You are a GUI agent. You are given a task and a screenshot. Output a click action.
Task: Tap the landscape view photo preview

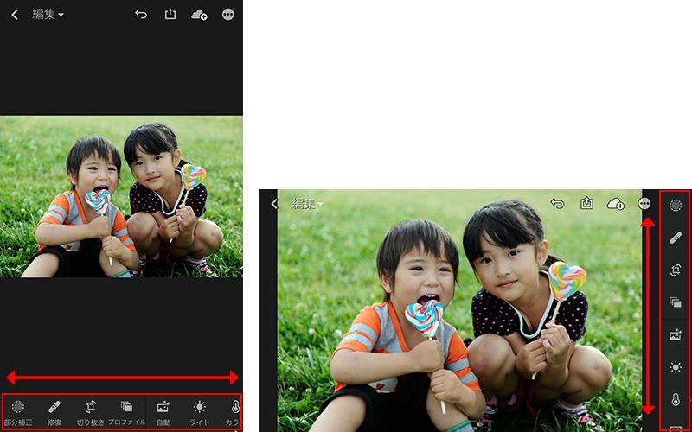pyautogui.click(x=459, y=311)
